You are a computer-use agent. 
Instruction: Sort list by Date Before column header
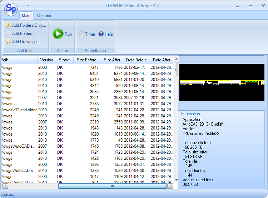click(137, 60)
